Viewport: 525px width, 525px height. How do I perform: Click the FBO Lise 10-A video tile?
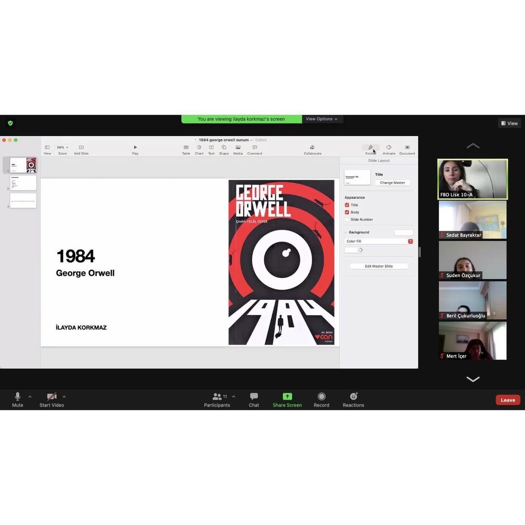[473, 179]
